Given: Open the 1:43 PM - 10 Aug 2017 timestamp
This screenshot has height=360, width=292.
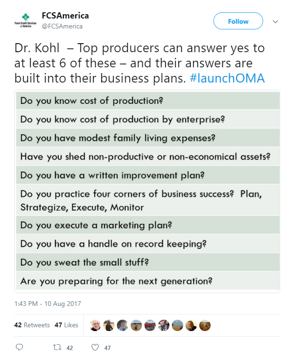Looking at the screenshot, I should (x=48, y=304).
